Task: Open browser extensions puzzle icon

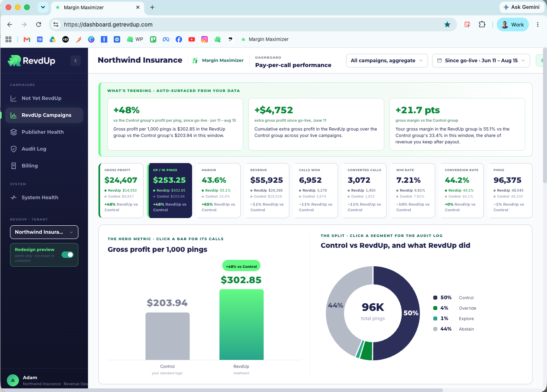Action: click(x=482, y=24)
